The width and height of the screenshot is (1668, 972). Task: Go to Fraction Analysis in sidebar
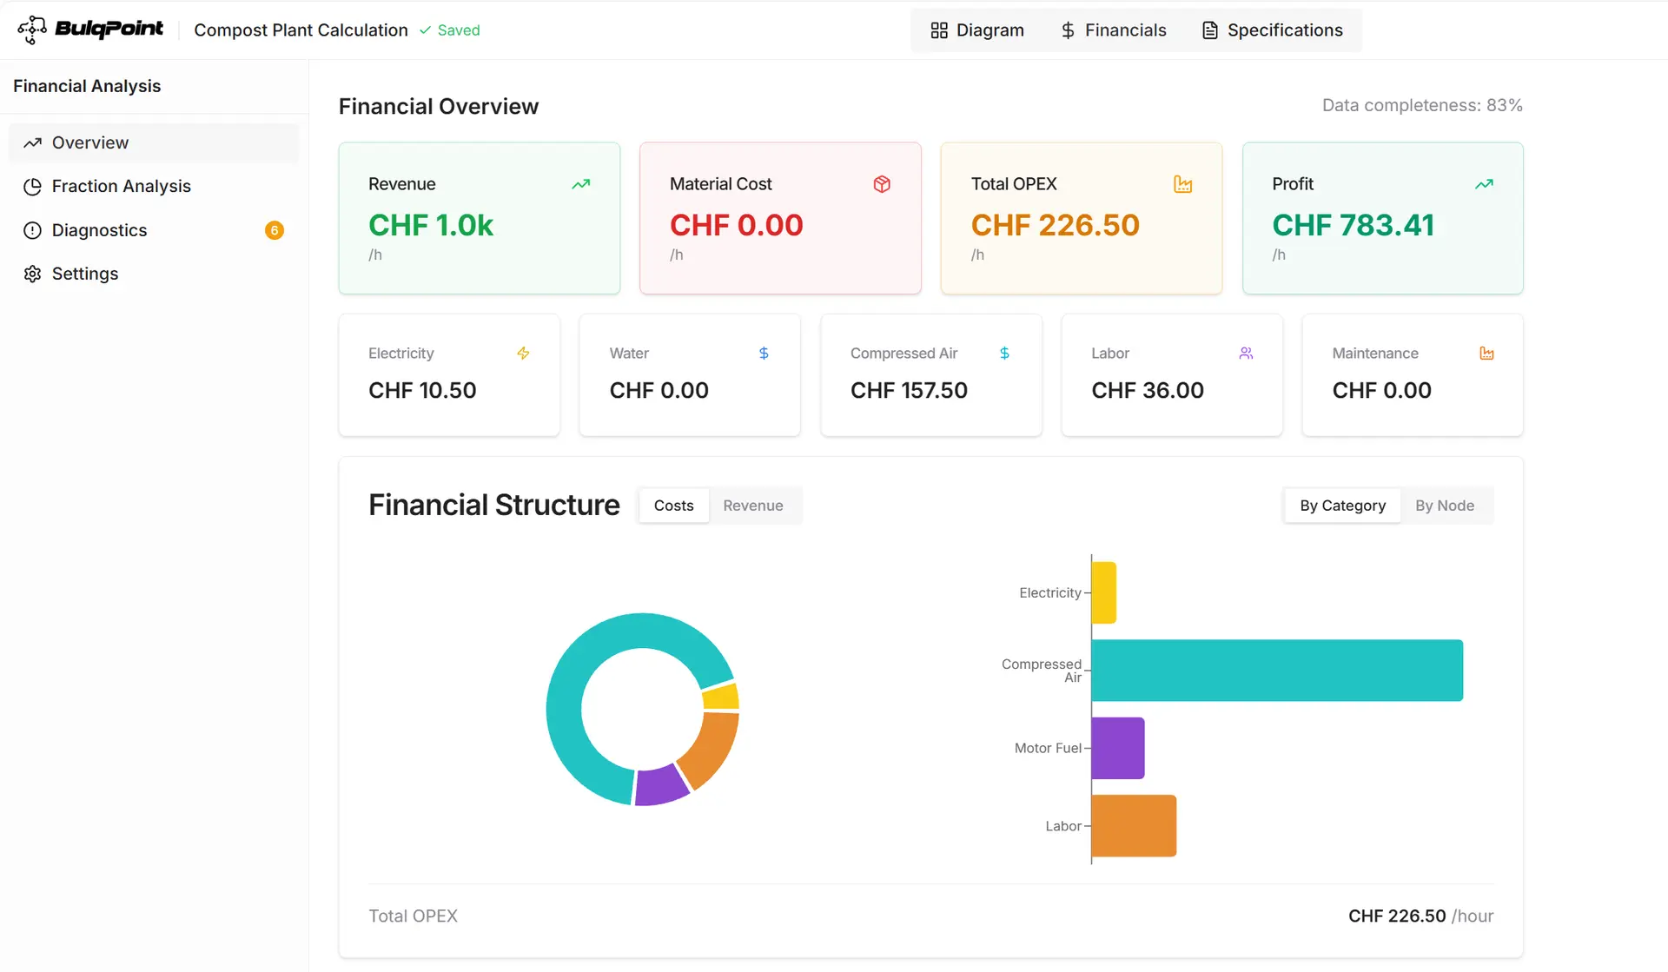tap(121, 187)
